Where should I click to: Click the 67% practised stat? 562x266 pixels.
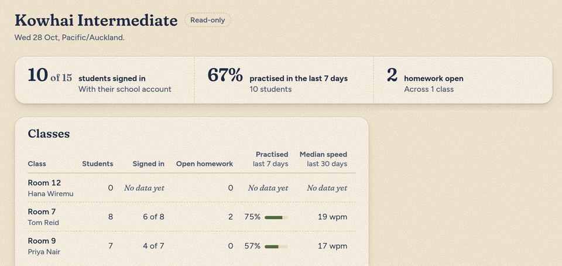point(225,76)
